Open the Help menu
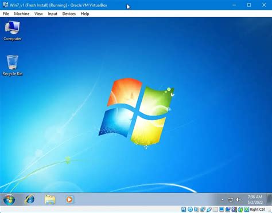 coord(85,14)
